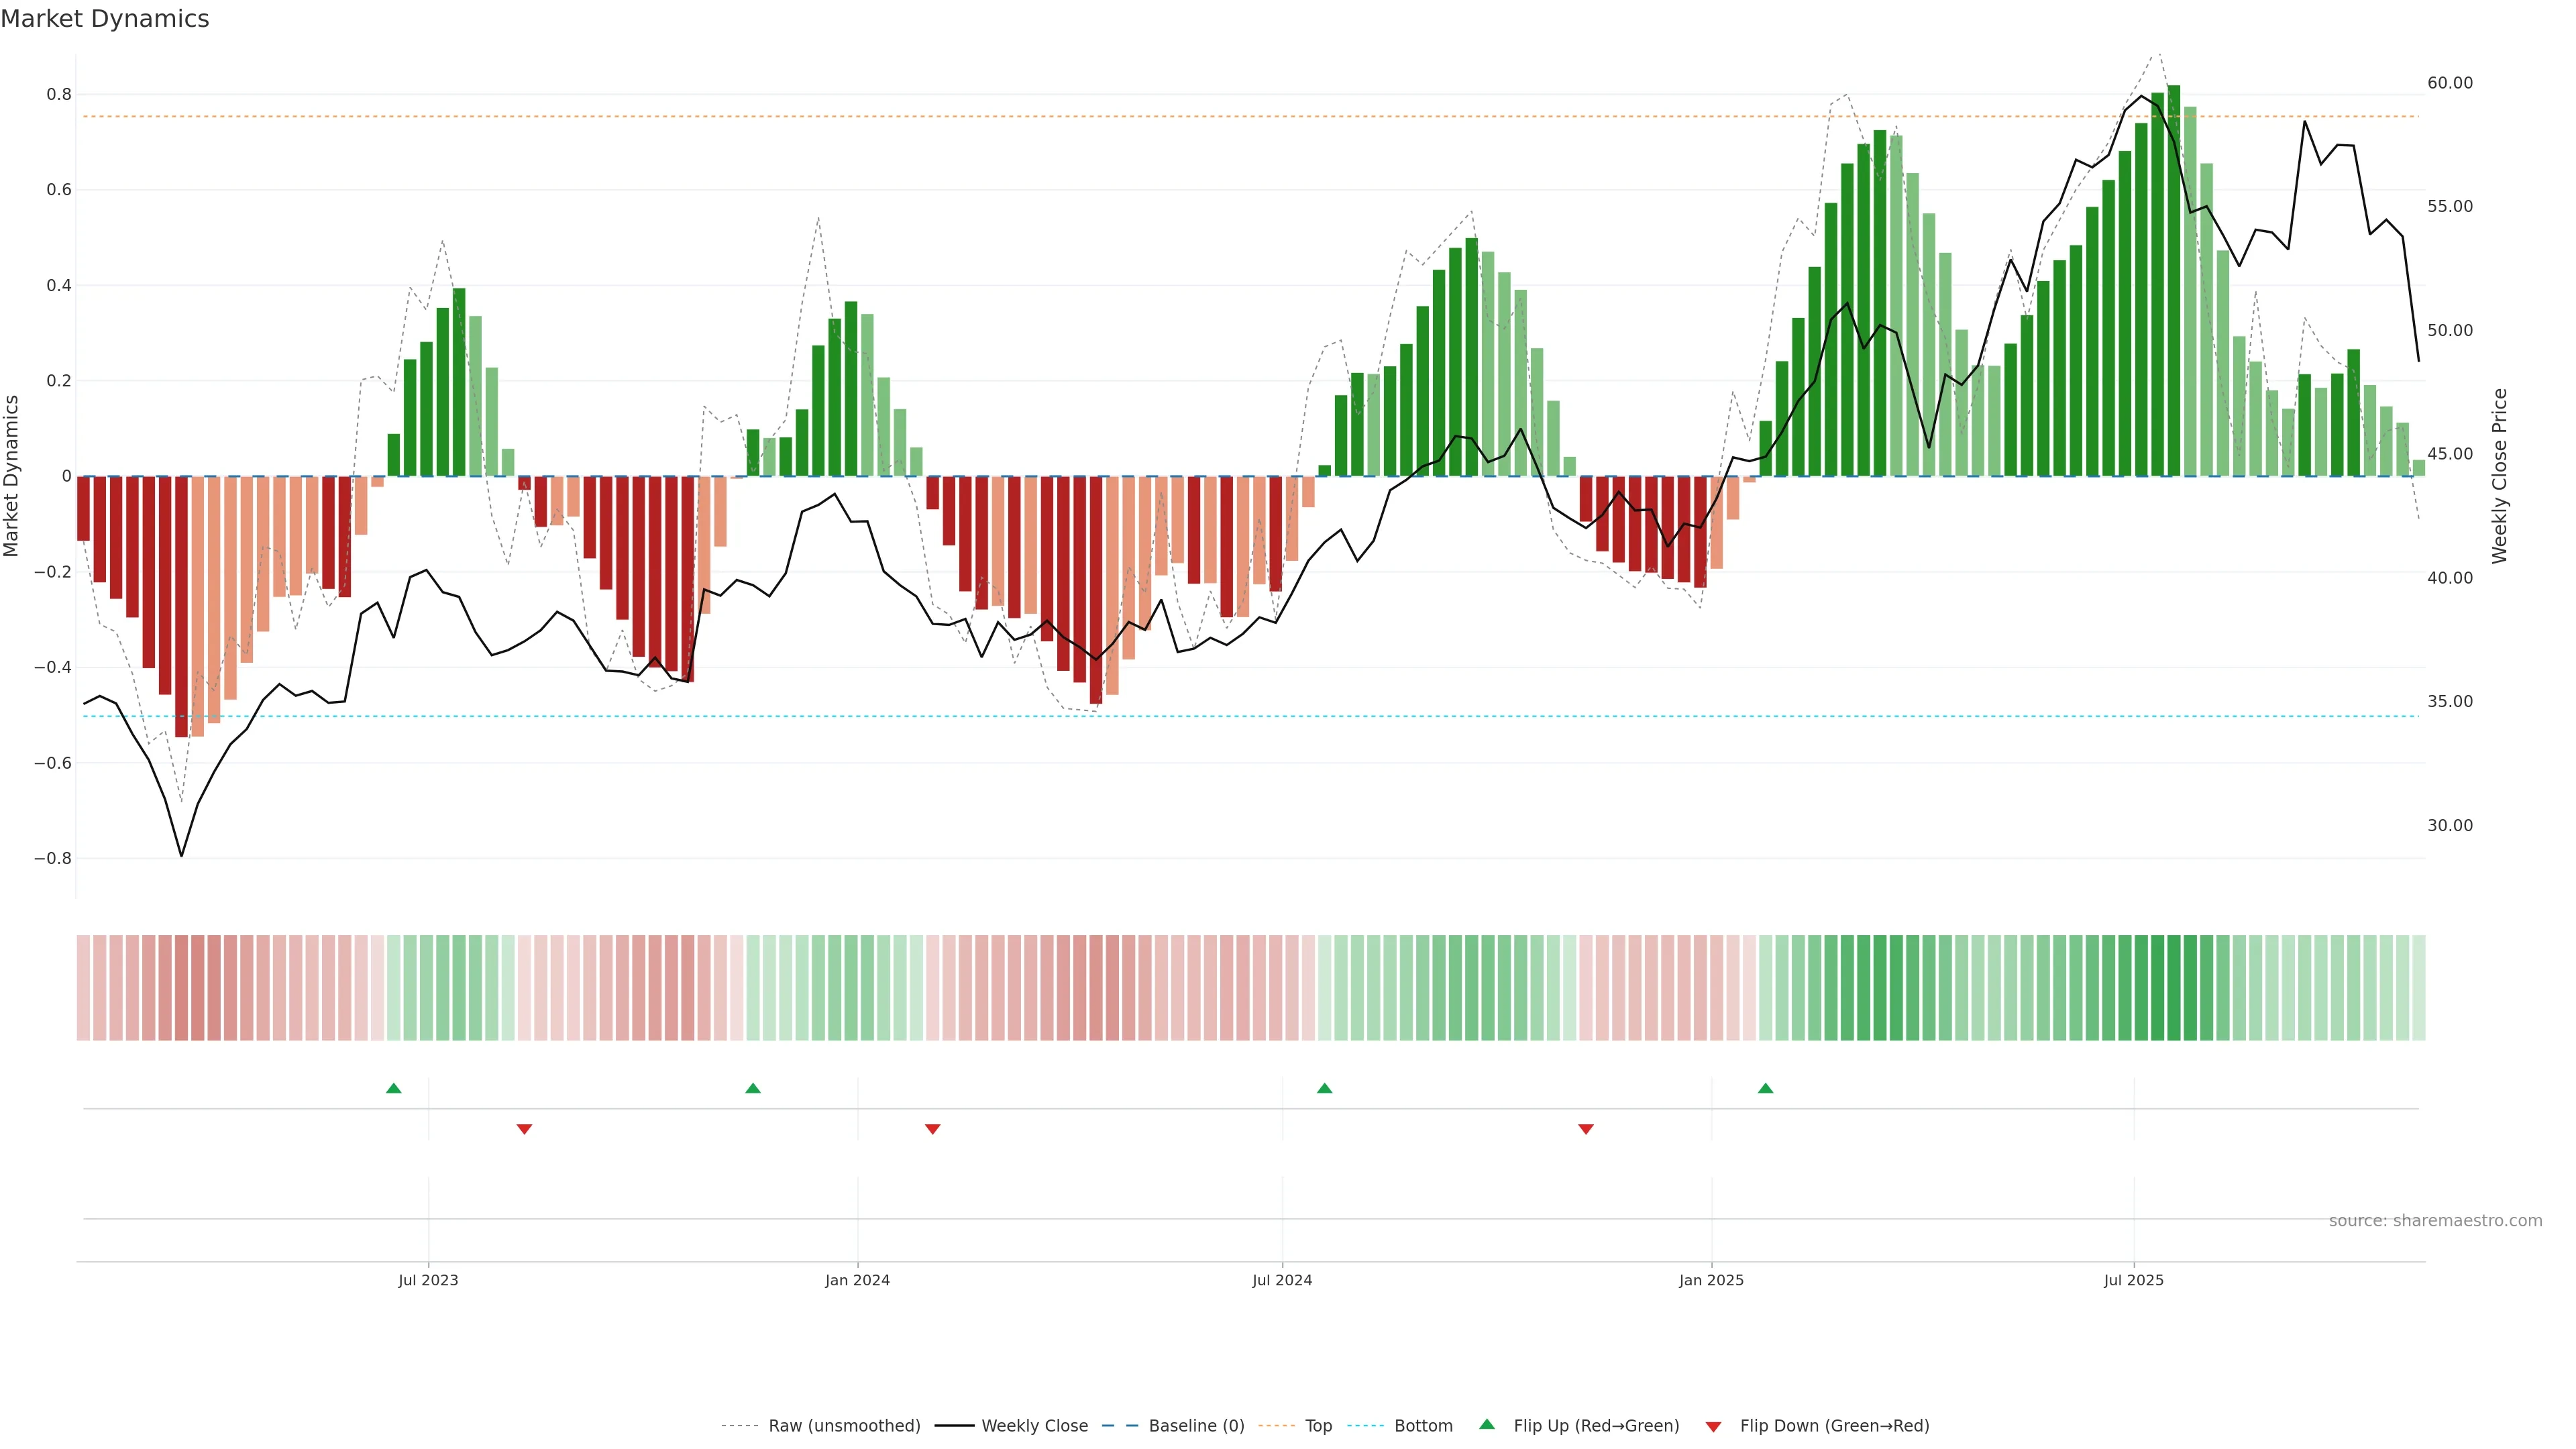Click the Flip Up triangle after Jan 2025
Image resolution: width=2576 pixels, height=1449 pixels.
[1765, 1088]
